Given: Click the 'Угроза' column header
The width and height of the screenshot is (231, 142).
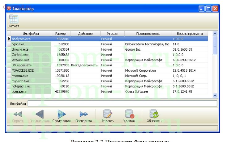Looking at the screenshot, I should click(112, 34).
